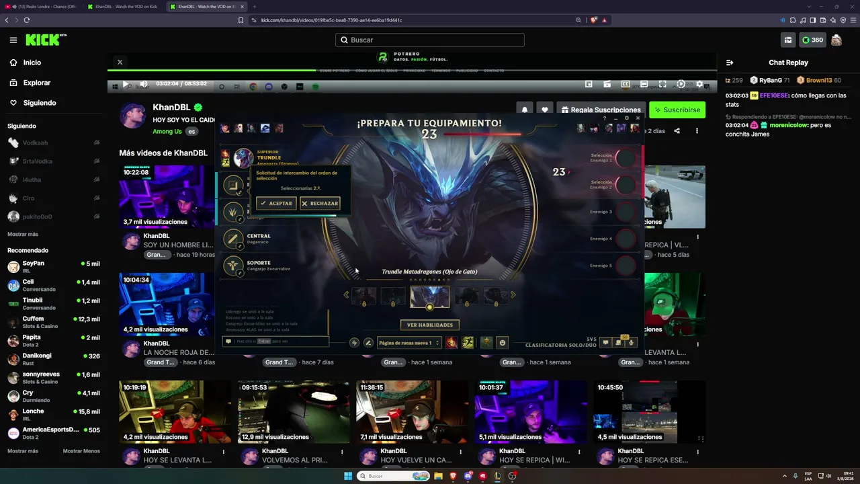Toggle closed captions in the video player

click(x=626, y=85)
